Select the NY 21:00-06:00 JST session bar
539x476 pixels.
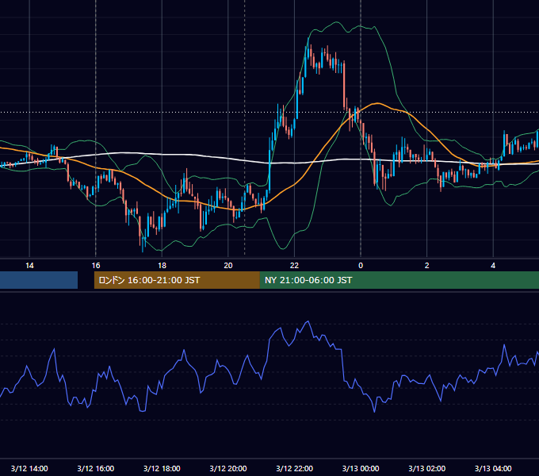point(399,280)
